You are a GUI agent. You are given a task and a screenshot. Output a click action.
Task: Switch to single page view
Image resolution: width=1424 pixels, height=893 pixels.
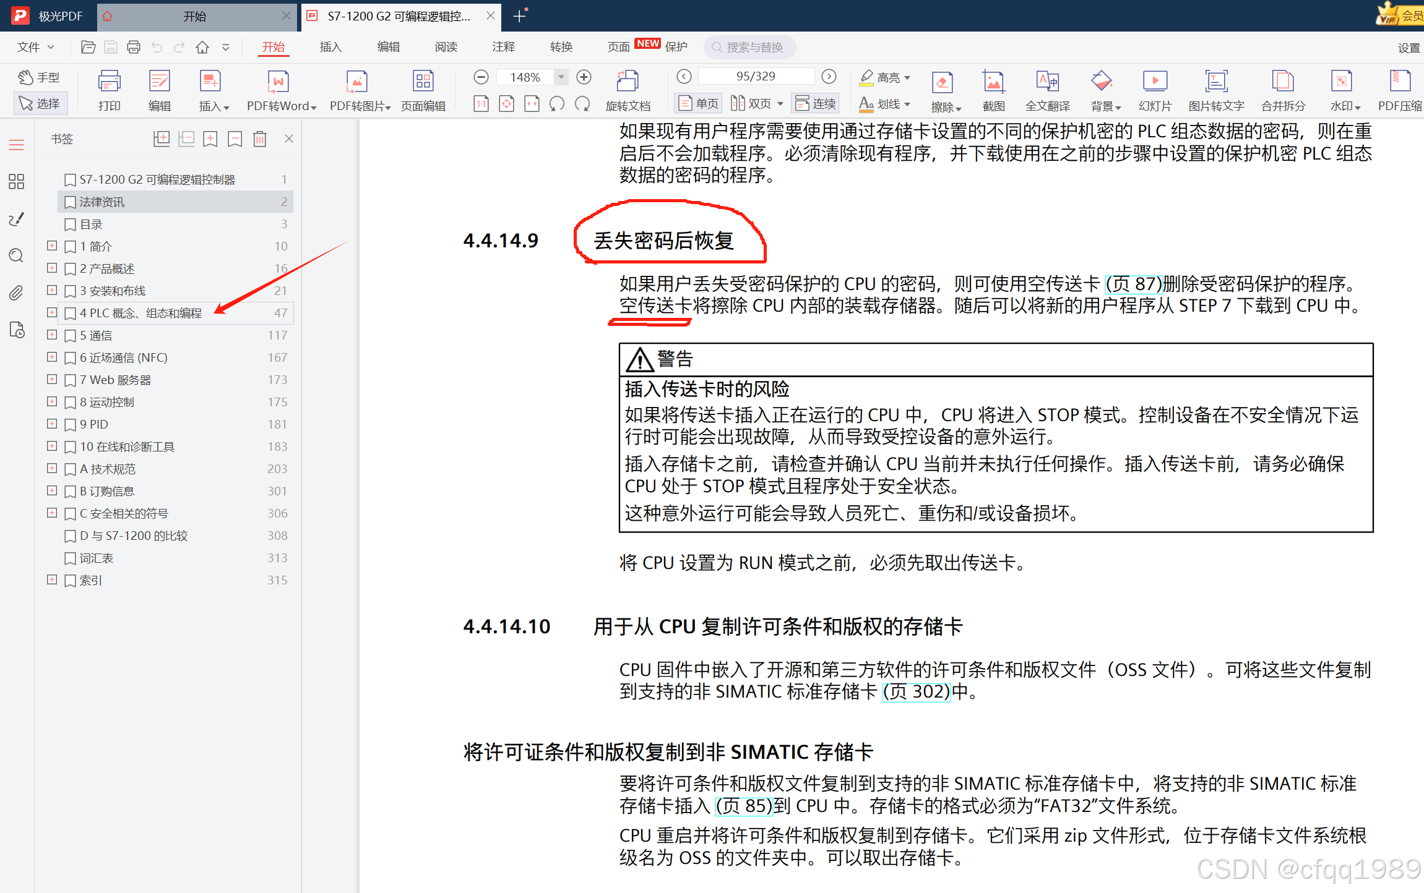(x=699, y=103)
